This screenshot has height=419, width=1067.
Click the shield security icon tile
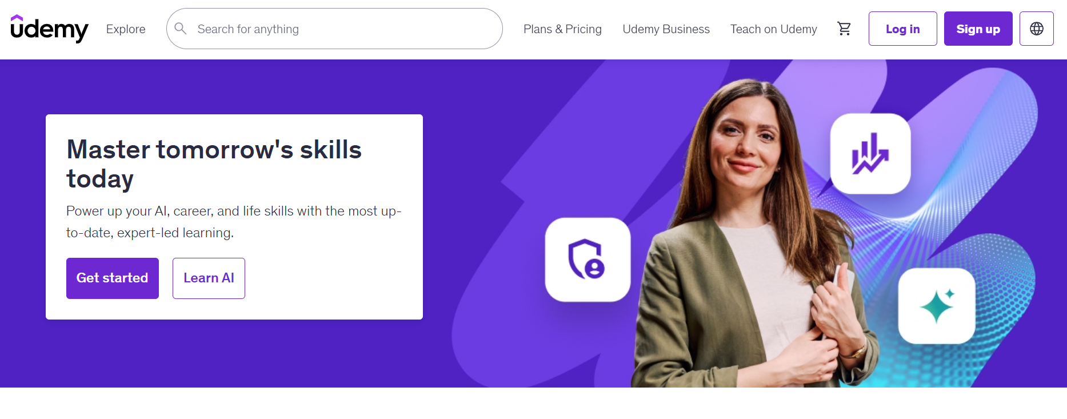tap(588, 260)
